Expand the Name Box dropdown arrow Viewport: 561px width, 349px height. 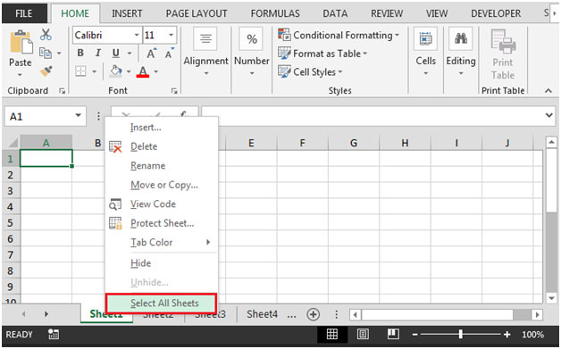pyautogui.click(x=78, y=116)
